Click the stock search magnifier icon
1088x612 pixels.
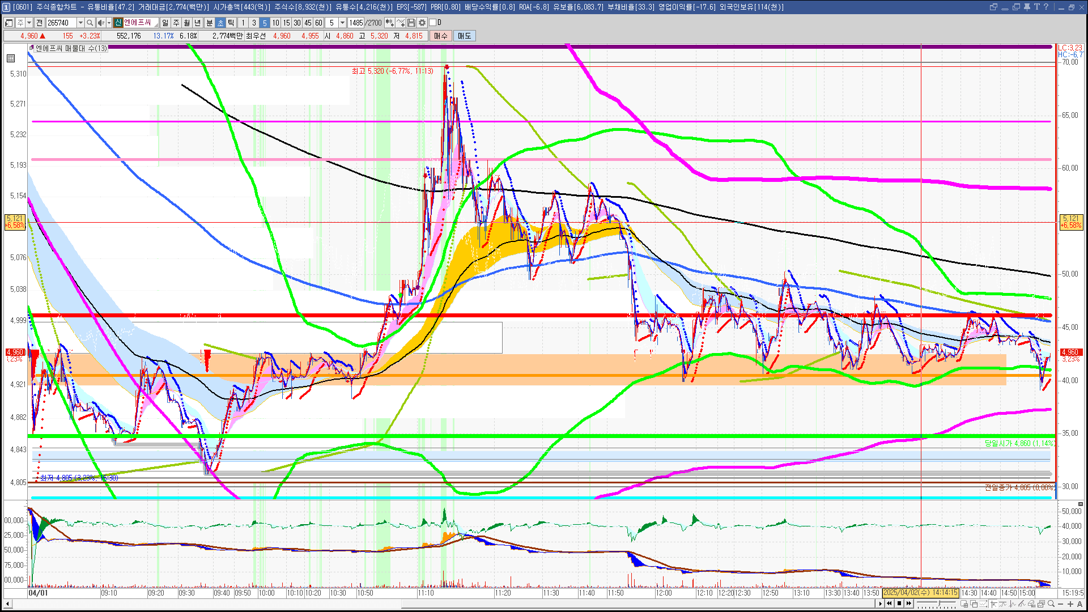(x=90, y=23)
